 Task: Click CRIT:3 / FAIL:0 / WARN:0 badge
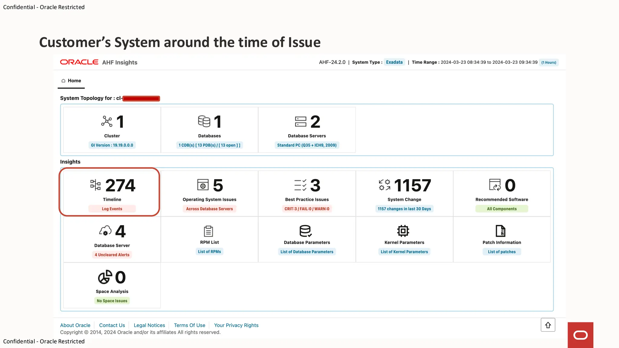click(x=307, y=209)
